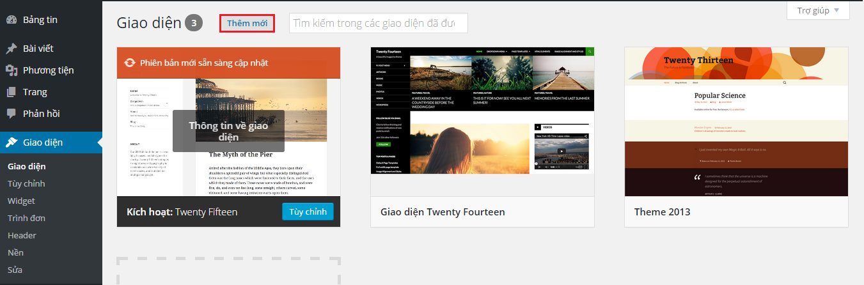Open the Trợ giúp help dropdown

click(818, 10)
